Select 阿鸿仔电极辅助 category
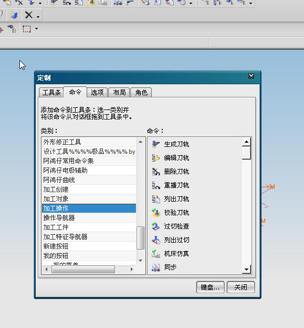 tap(89, 171)
